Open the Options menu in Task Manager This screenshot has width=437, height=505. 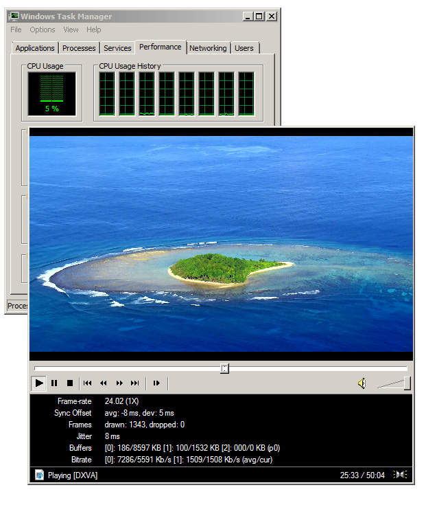(x=43, y=30)
